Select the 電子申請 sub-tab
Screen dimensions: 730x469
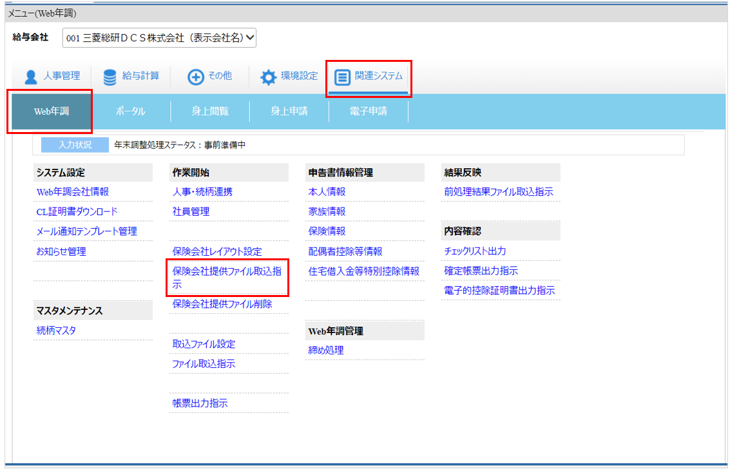[x=369, y=111]
